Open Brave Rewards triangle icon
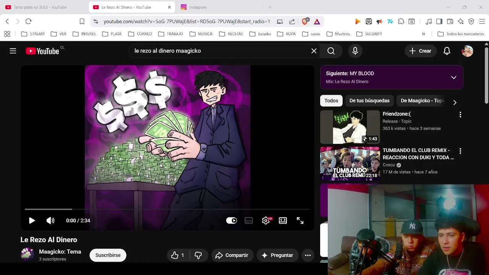Viewport: 489px width, 275px height. [x=317, y=22]
